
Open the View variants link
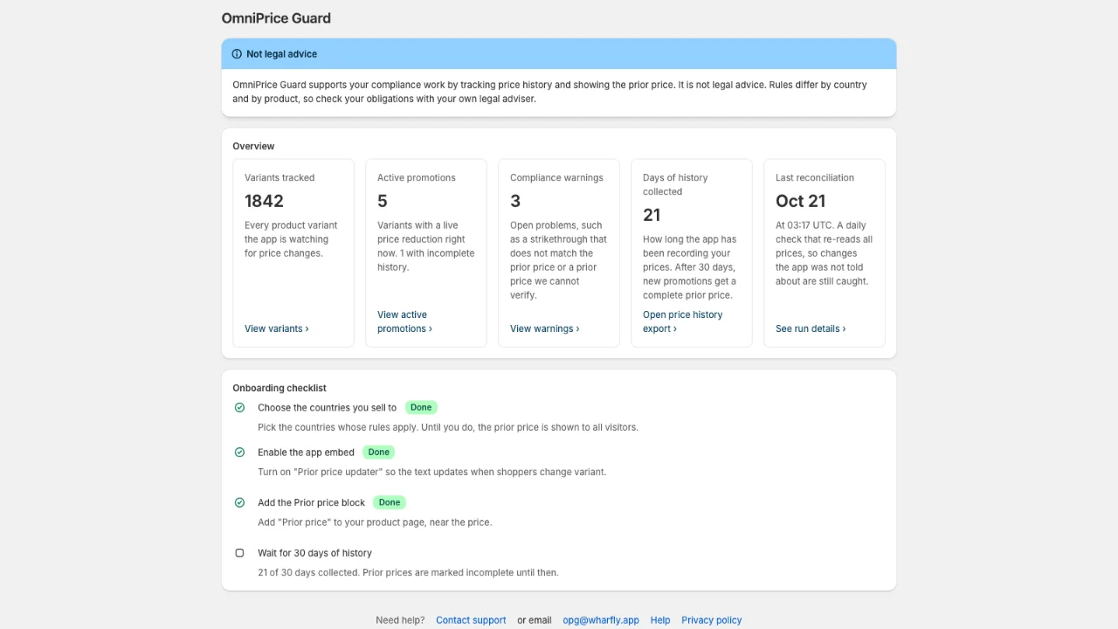coord(277,328)
